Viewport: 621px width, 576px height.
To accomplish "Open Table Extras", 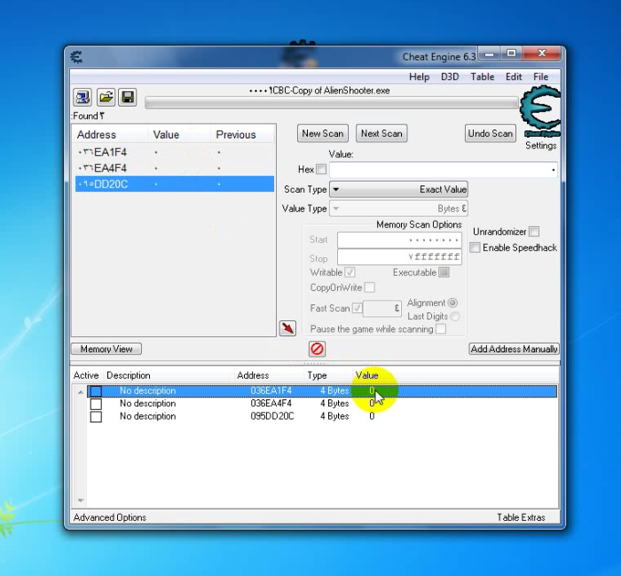I will point(521,517).
